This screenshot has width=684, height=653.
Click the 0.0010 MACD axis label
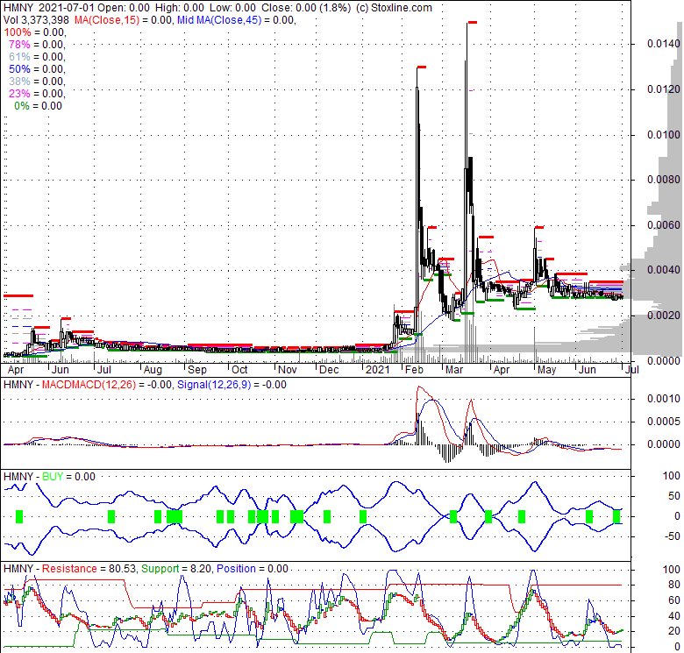coord(664,399)
